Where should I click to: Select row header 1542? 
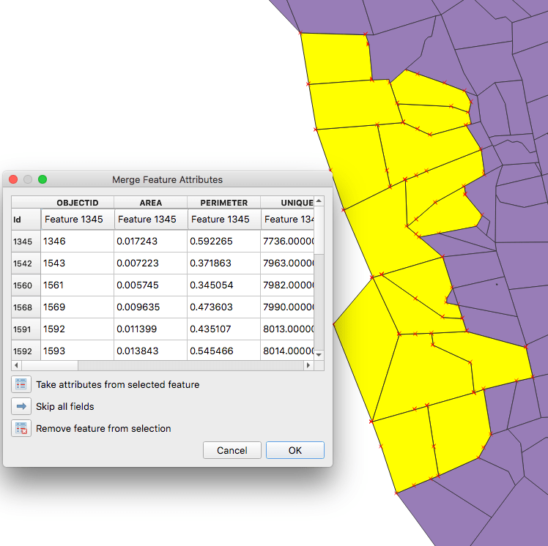(x=26, y=263)
